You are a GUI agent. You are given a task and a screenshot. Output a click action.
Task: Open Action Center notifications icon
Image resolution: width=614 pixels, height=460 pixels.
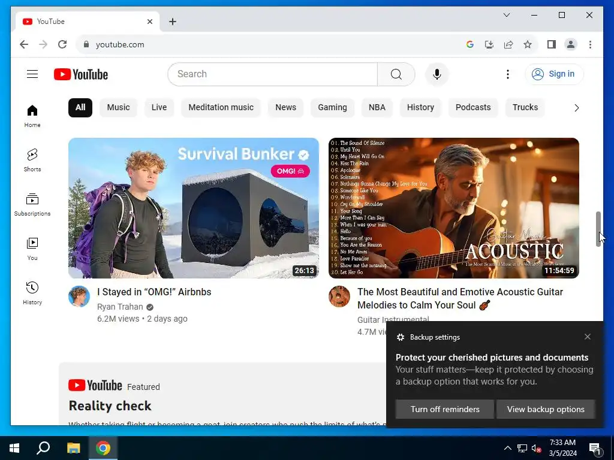595,448
